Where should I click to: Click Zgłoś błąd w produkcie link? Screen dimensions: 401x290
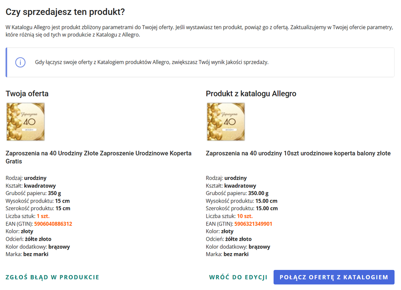[52, 277]
